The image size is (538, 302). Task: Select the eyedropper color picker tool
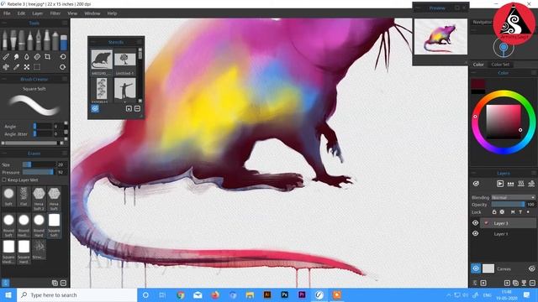(16, 67)
